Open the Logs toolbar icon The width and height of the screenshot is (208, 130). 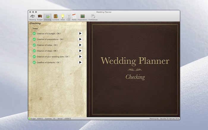pos(68,17)
